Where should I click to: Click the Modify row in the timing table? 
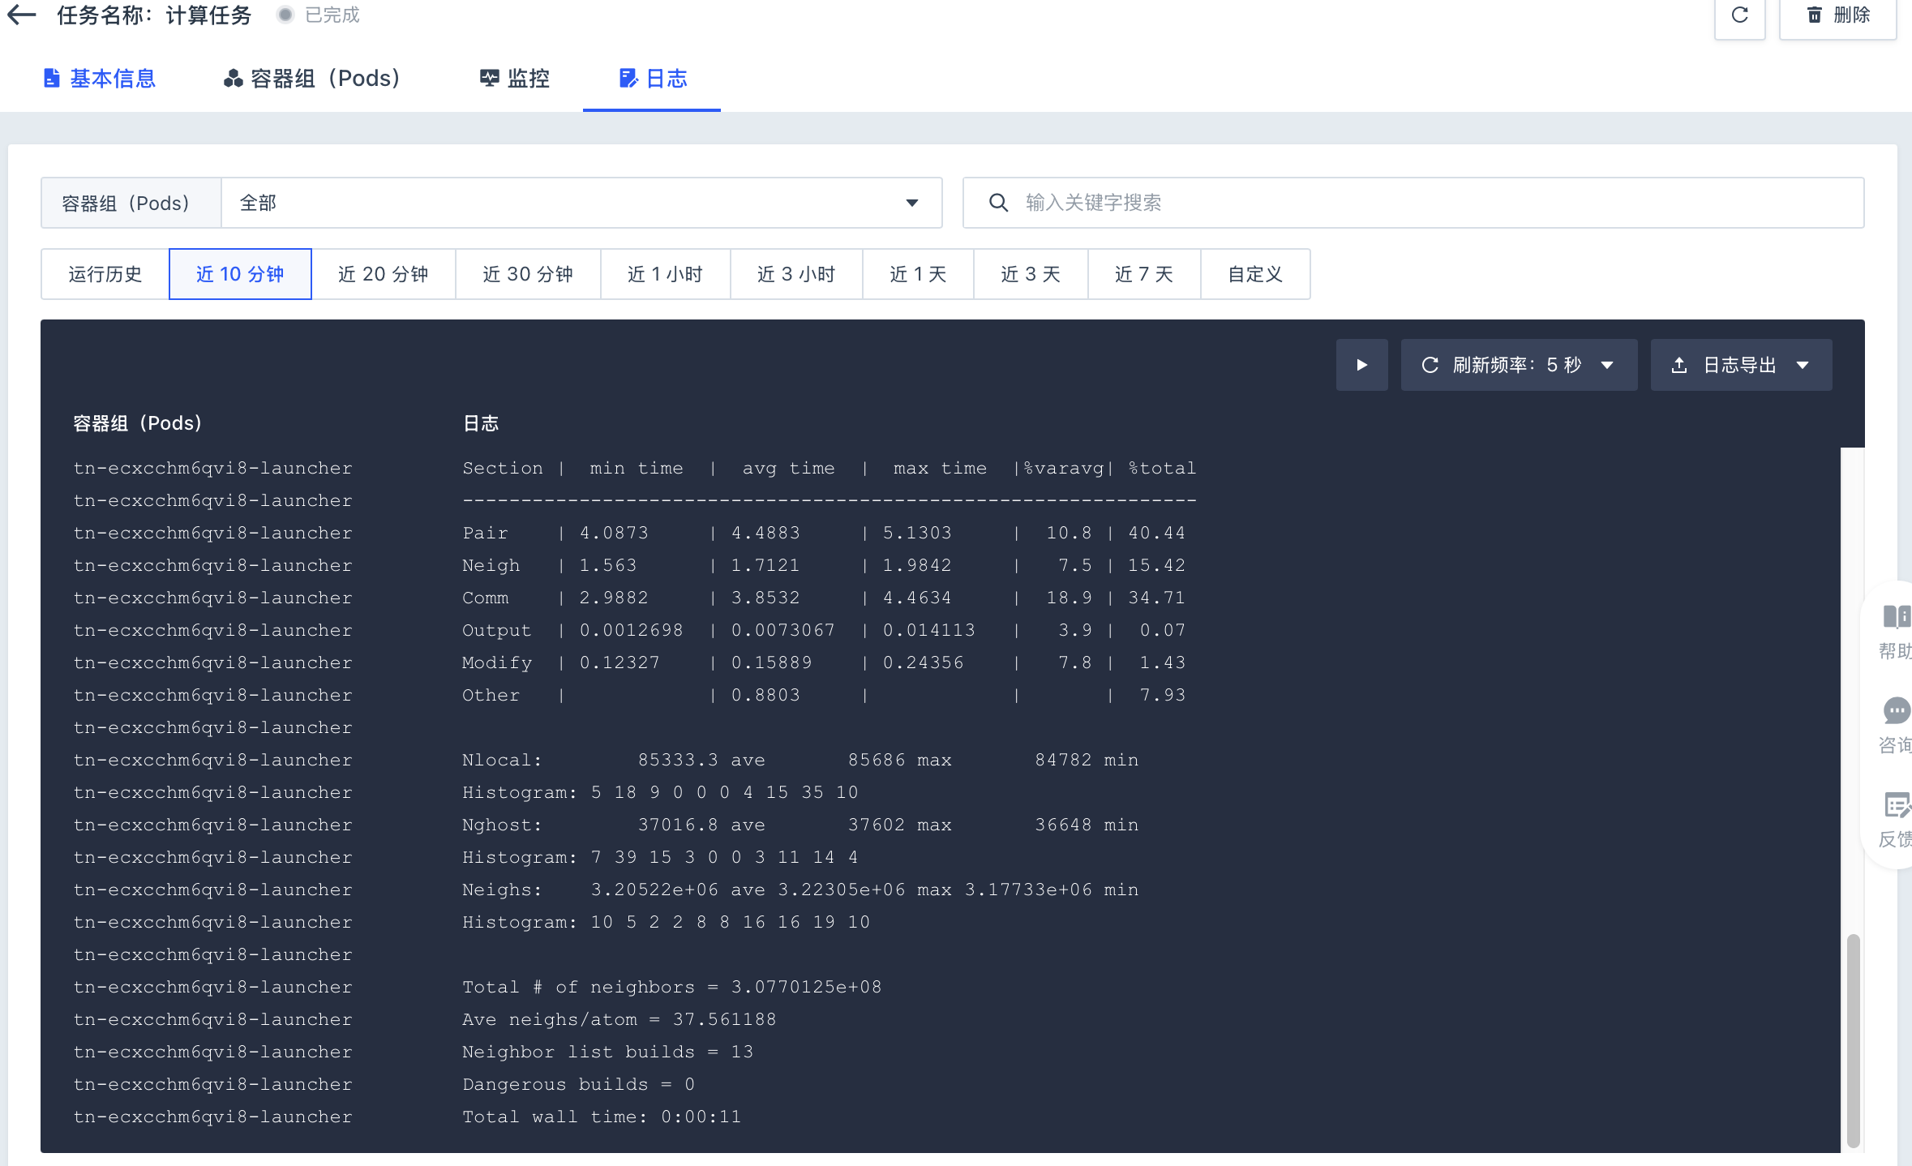click(x=824, y=662)
